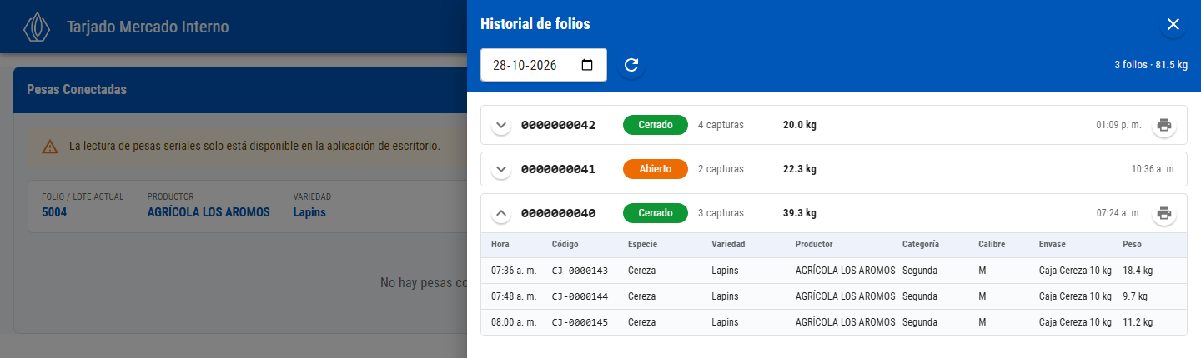Collapse folio 0000000040 details
The width and height of the screenshot is (1201, 358).
pyautogui.click(x=501, y=213)
